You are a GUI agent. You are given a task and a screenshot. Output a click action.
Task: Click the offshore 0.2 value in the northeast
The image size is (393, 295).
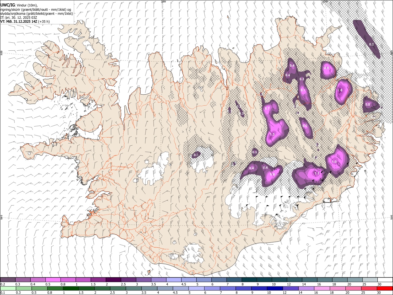pos(372,45)
